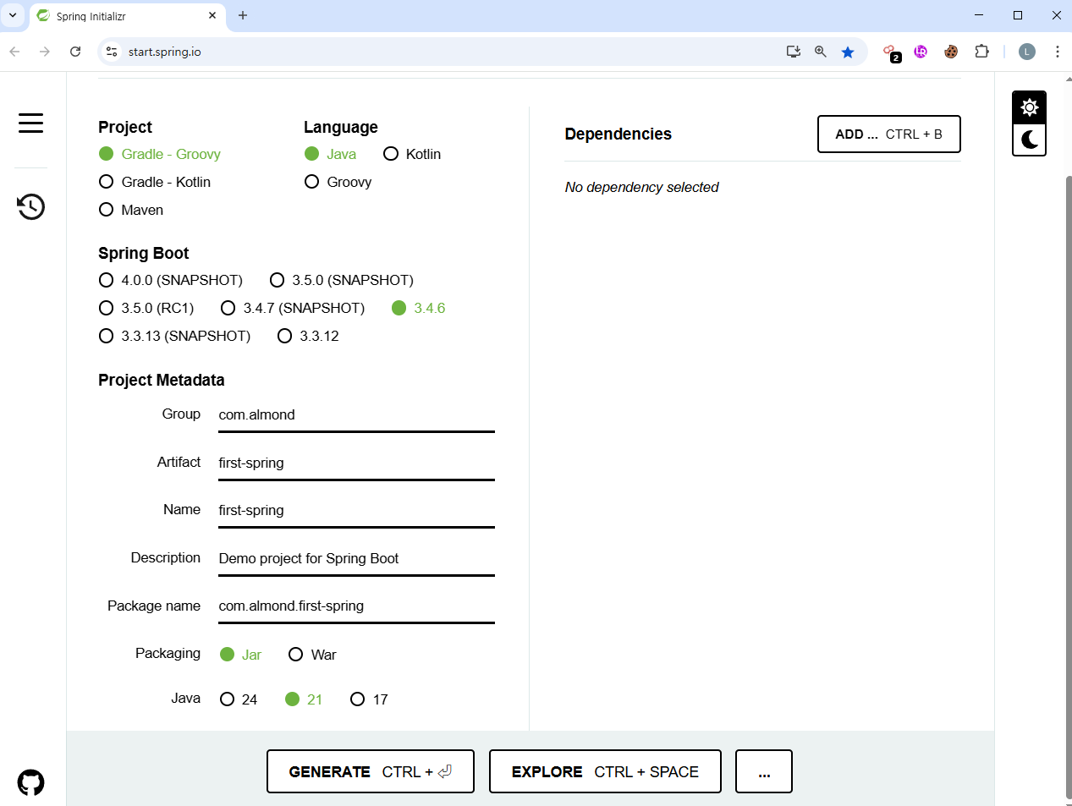Select Spring Boot 3.3.13 (SNAPSHOT)
The width and height of the screenshot is (1072, 806).
175,336
